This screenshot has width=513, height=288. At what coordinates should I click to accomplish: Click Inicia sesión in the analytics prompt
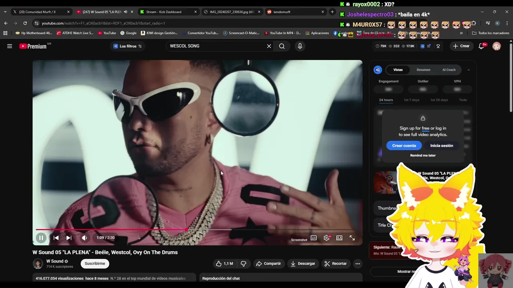[442, 146]
